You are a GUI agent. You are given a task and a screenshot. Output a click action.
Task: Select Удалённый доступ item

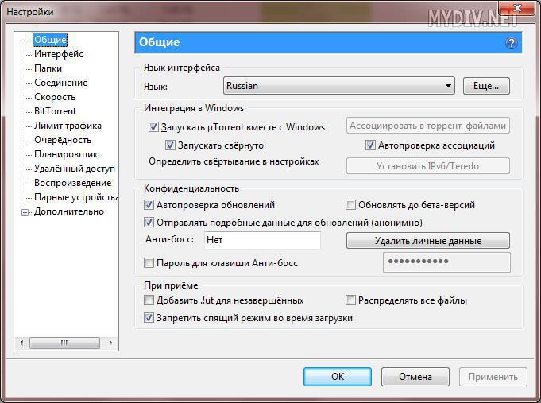[x=75, y=169]
